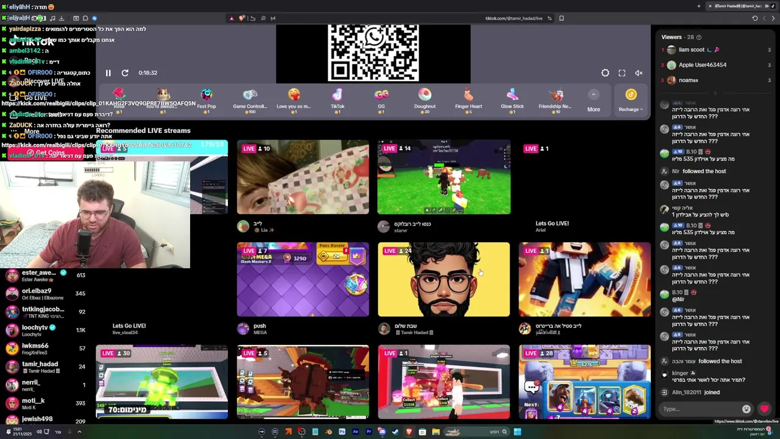Send the GG gift

point(381,101)
